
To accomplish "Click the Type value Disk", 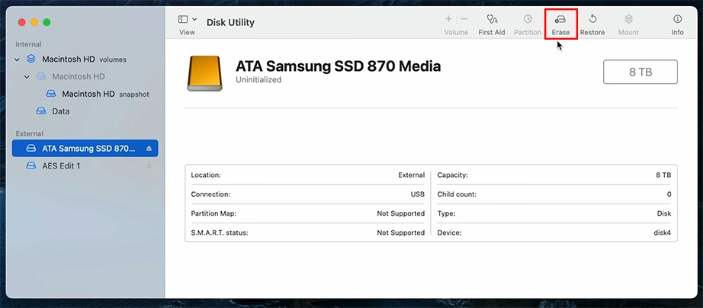I will (664, 213).
